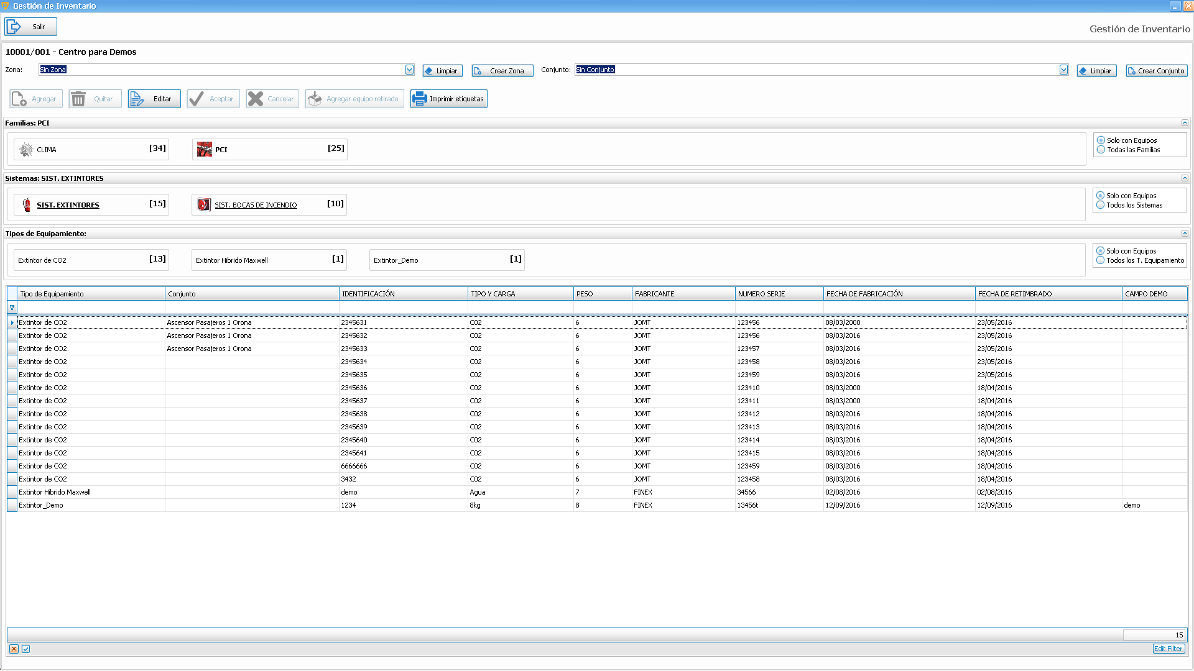Viewport: 1194px width, 671px height.
Task: Select the Extintor Hibrido Maxwell table row
Action: click(x=597, y=492)
